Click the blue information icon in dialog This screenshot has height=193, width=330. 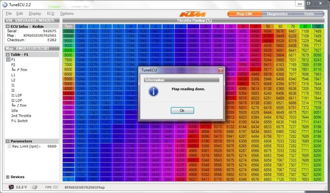point(153,92)
